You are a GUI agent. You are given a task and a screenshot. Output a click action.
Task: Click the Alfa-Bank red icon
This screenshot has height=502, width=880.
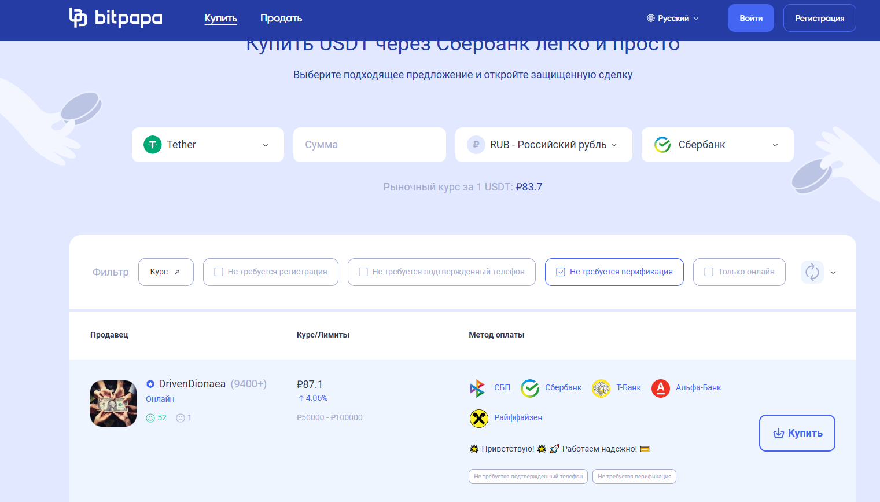661,388
